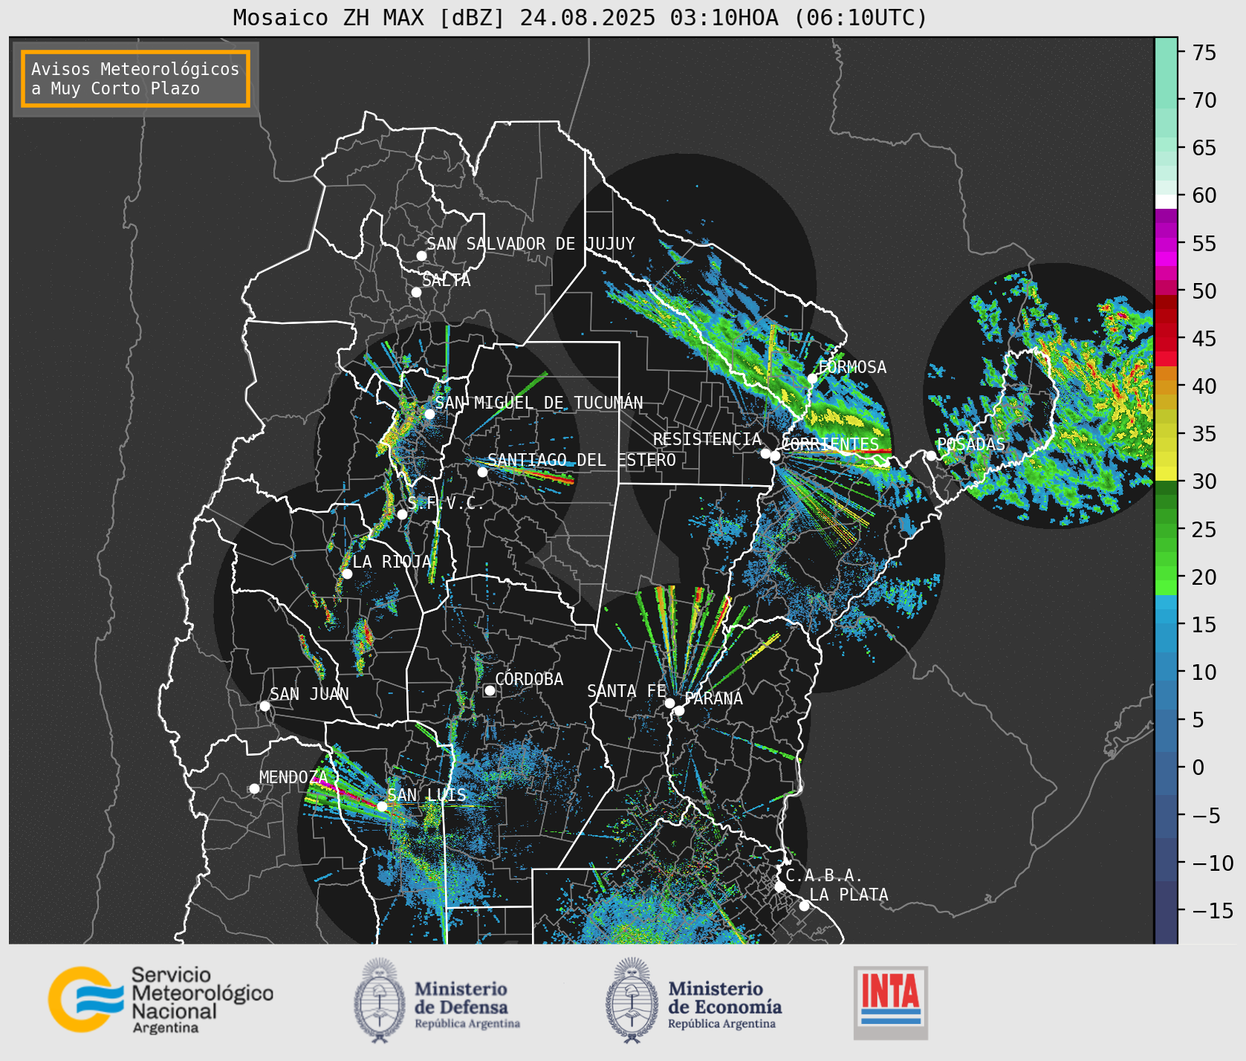Click the POSADAS text label
Screen dimensions: 1246x1061
[x=971, y=444]
